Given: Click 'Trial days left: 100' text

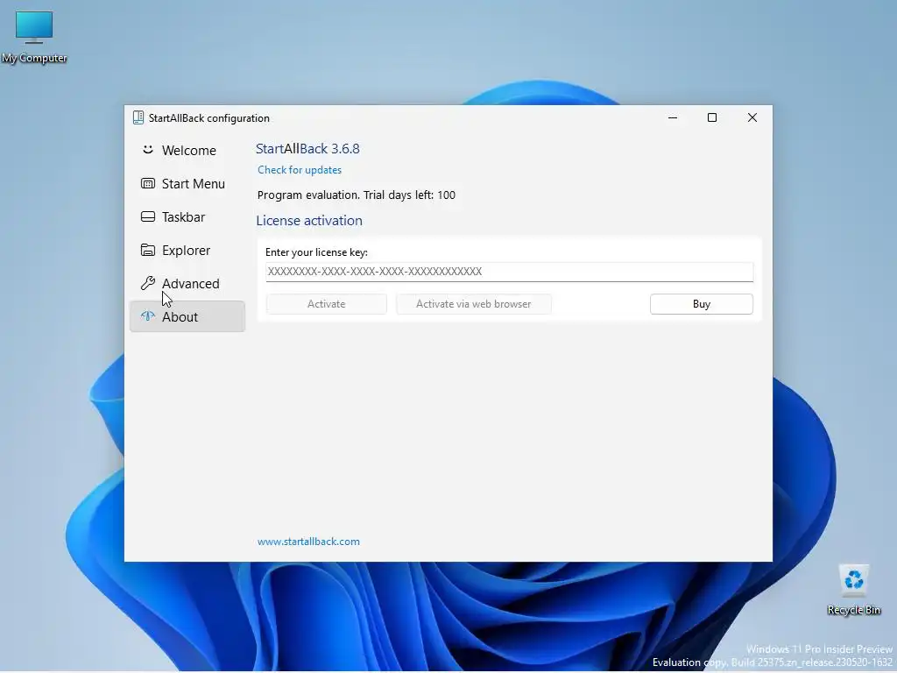Looking at the screenshot, I should click(x=410, y=195).
